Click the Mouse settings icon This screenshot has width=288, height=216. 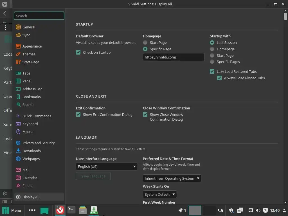(x=18, y=132)
